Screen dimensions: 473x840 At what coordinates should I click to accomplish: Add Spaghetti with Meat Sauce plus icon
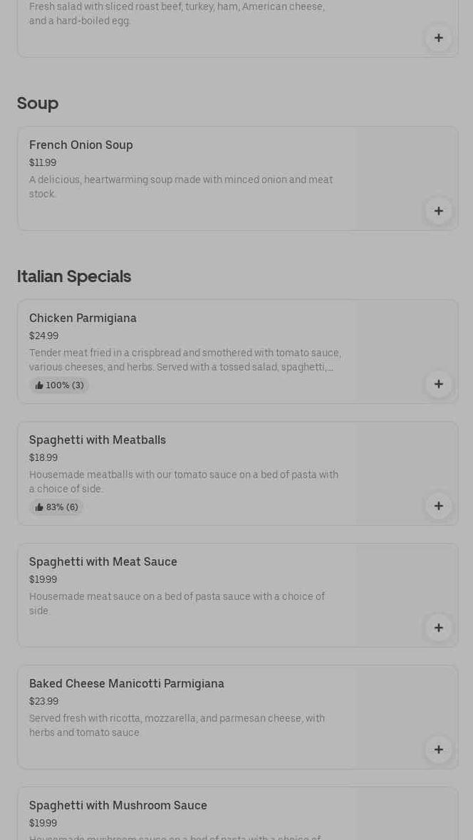[438, 628]
